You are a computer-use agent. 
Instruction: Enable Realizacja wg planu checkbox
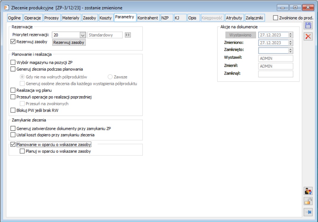(13, 90)
